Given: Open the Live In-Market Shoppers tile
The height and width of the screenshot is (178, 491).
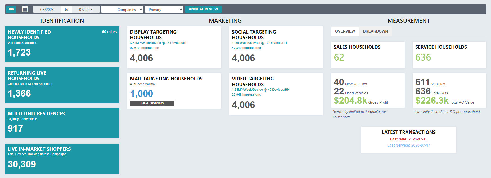Looking at the screenshot, I should 62,159.
